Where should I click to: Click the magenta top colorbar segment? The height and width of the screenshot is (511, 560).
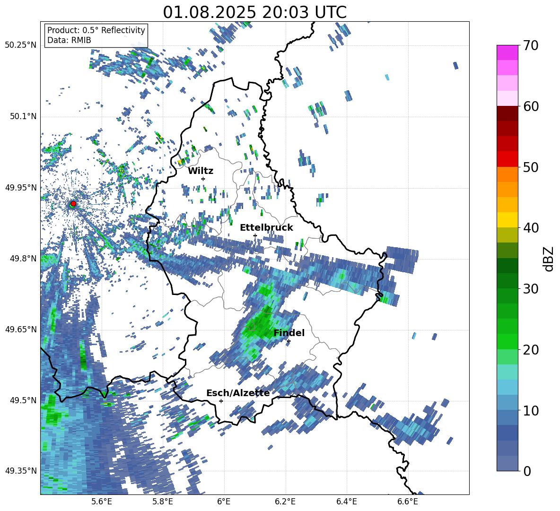point(507,52)
